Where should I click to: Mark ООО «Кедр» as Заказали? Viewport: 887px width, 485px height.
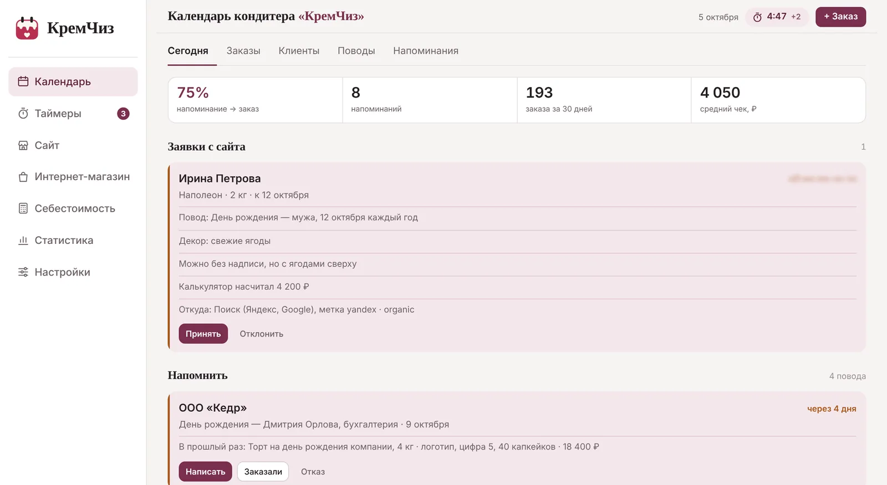[263, 472]
